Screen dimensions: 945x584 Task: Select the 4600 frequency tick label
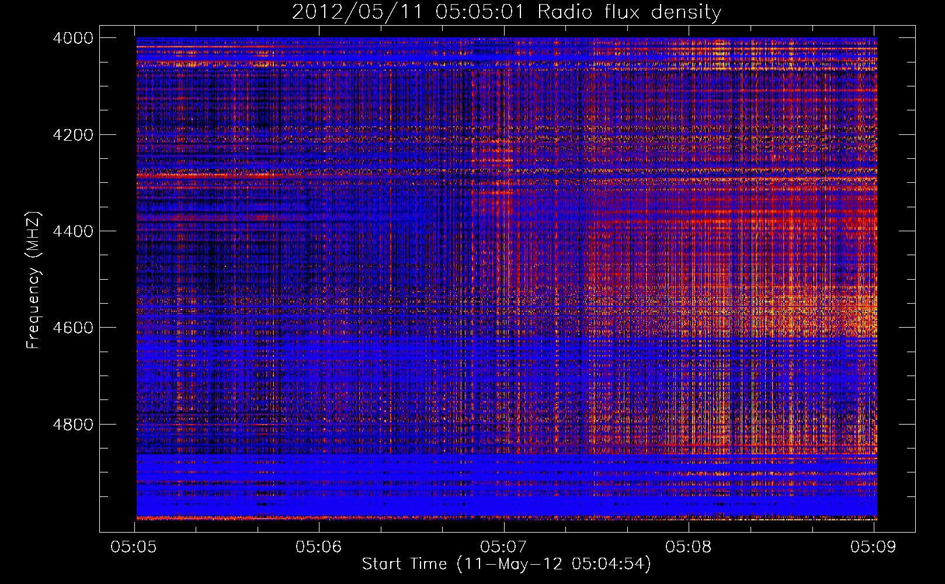(x=73, y=328)
